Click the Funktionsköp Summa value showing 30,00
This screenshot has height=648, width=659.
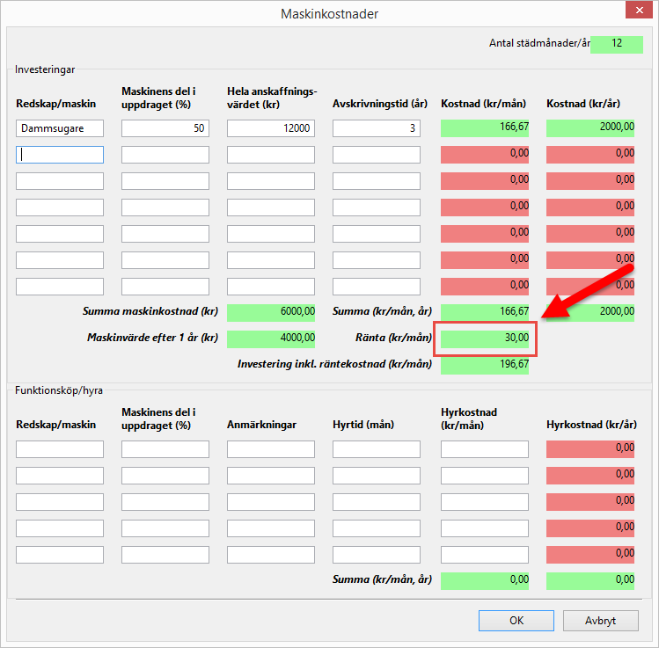pyautogui.click(x=485, y=581)
